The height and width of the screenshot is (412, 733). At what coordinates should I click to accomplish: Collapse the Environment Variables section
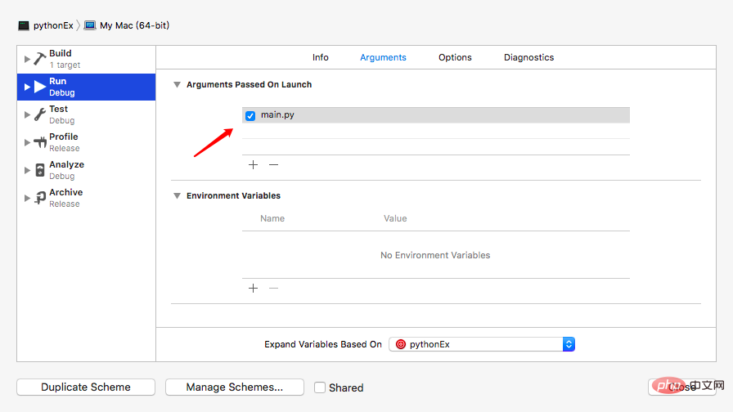(x=177, y=196)
